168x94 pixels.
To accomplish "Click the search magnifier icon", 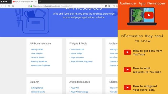I will tap(114, 6).
